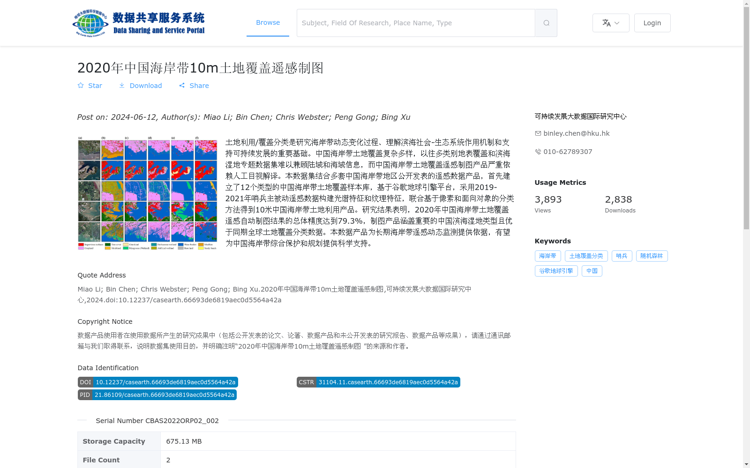Click the DOI identifier badge

coord(158,382)
